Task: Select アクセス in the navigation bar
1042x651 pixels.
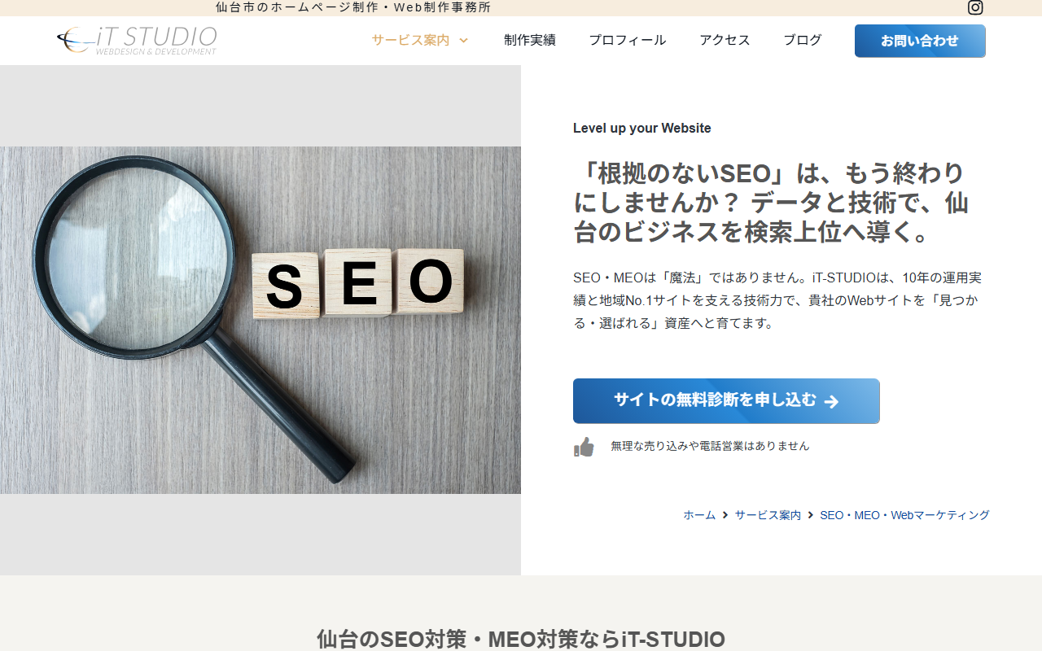Action: [725, 40]
